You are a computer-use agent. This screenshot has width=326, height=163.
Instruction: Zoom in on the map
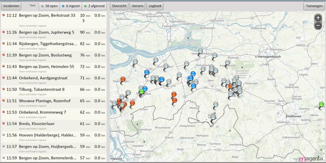[318, 18]
